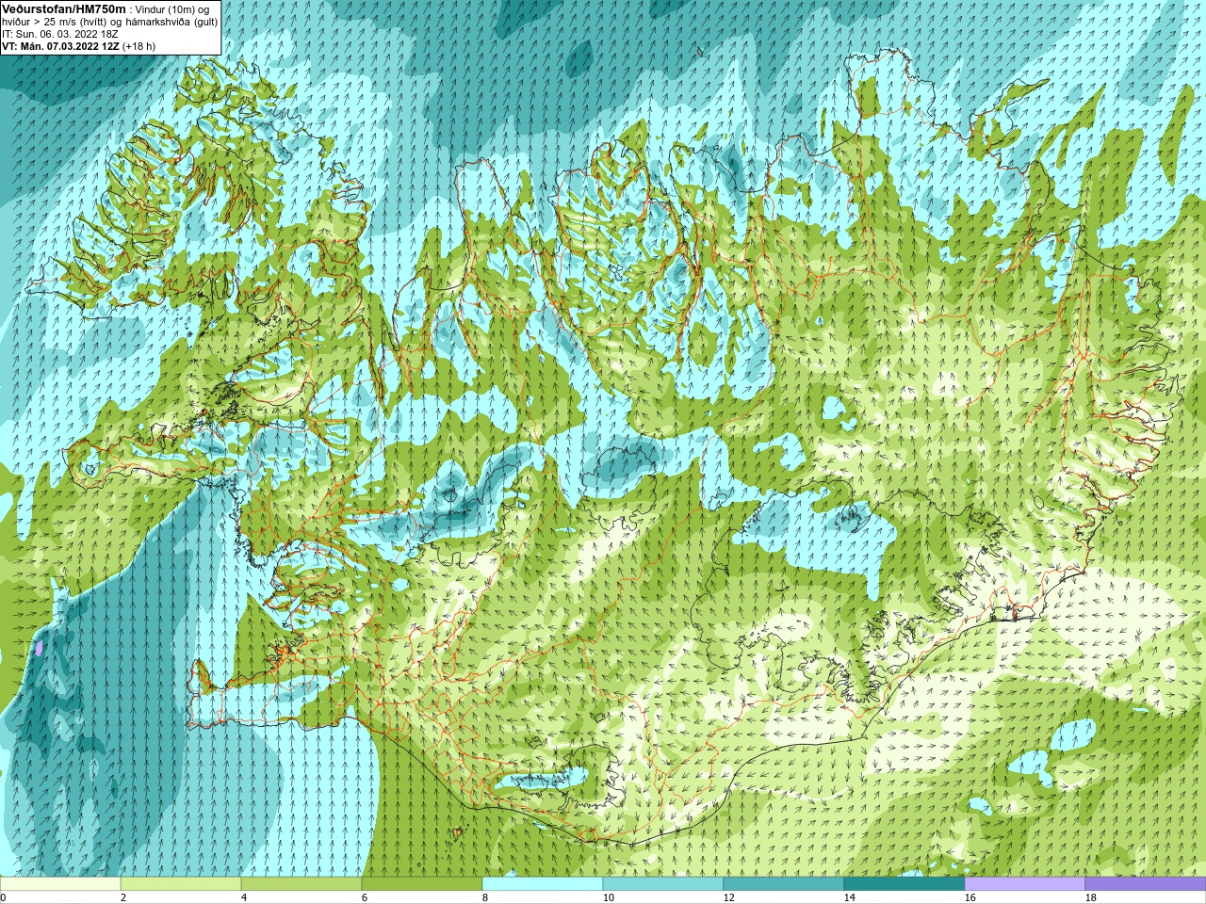
Task: Click the 8–10 m/s light cyan legend swatch
Action: click(543, 884)
